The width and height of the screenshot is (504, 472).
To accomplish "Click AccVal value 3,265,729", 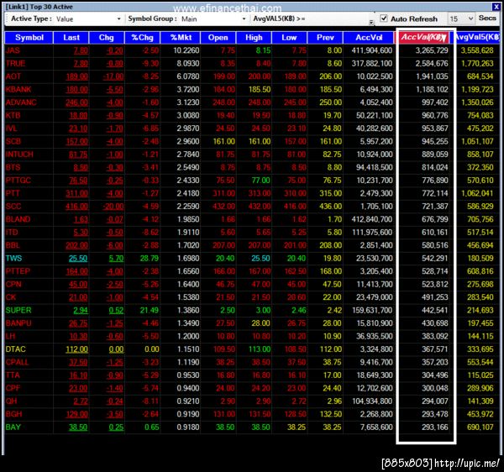I will tap(432, 50).
